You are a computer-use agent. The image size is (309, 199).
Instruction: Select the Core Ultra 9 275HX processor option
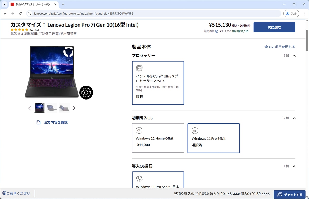coord(158,82)
